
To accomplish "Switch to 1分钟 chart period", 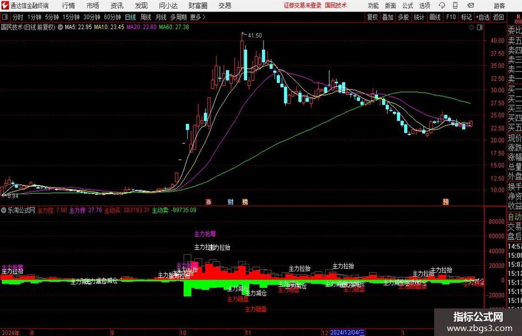I will 34,17.
